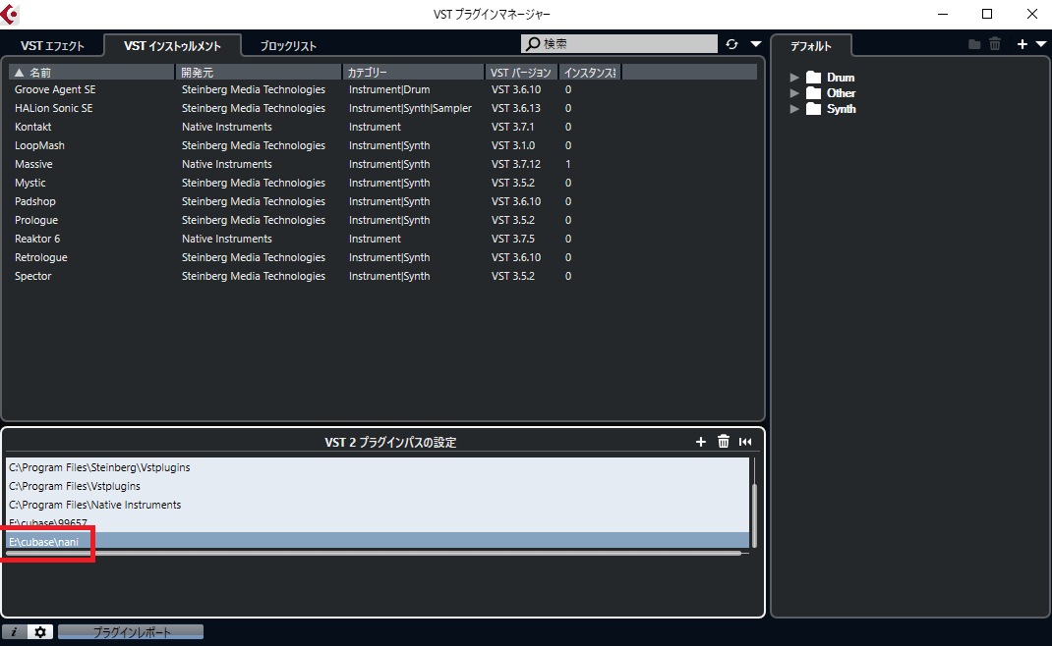Expand the Synth folder

tap(794, 109)
